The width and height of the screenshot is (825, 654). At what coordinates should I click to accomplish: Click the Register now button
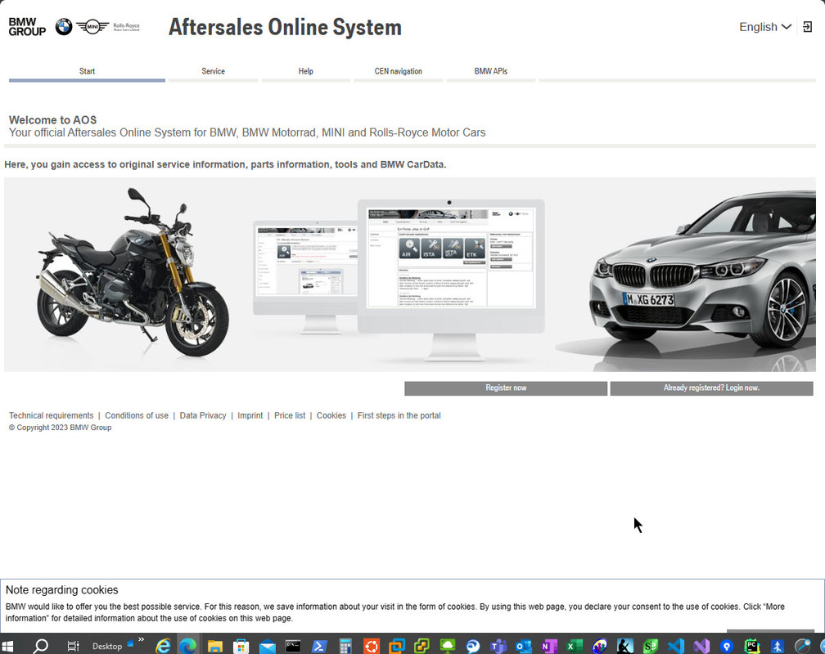click(x=506, y=388)
